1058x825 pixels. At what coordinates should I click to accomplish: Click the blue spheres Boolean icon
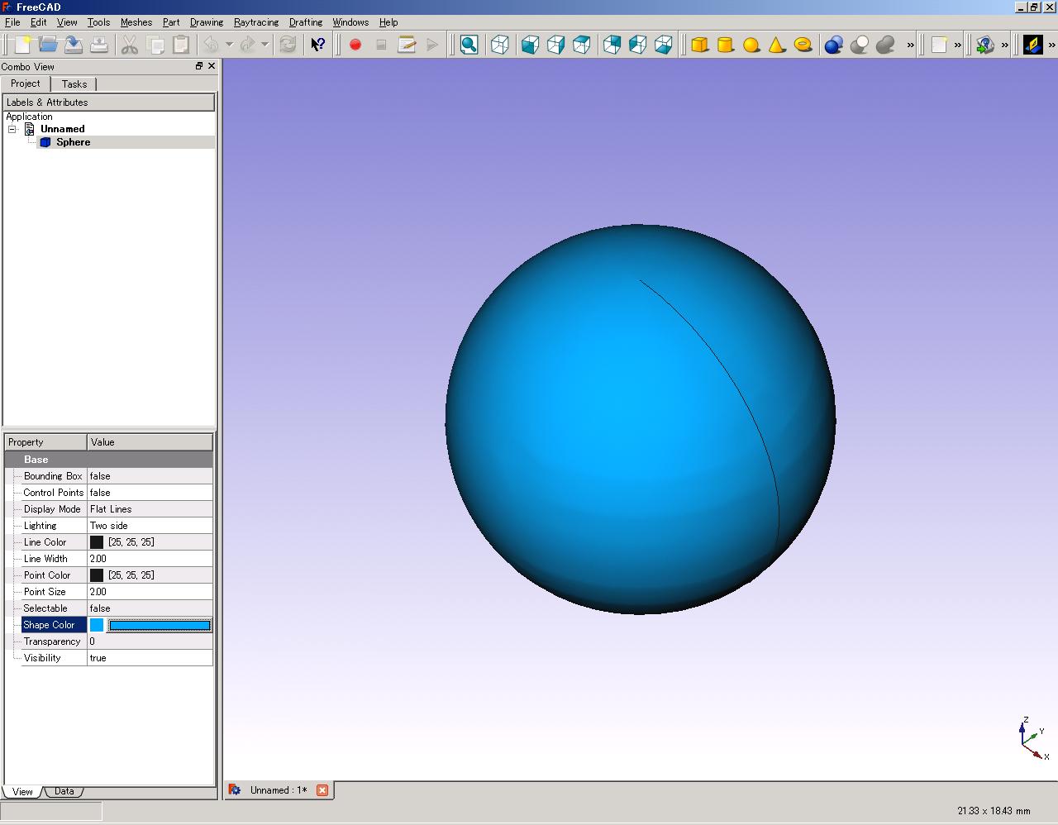coord(834,45)
